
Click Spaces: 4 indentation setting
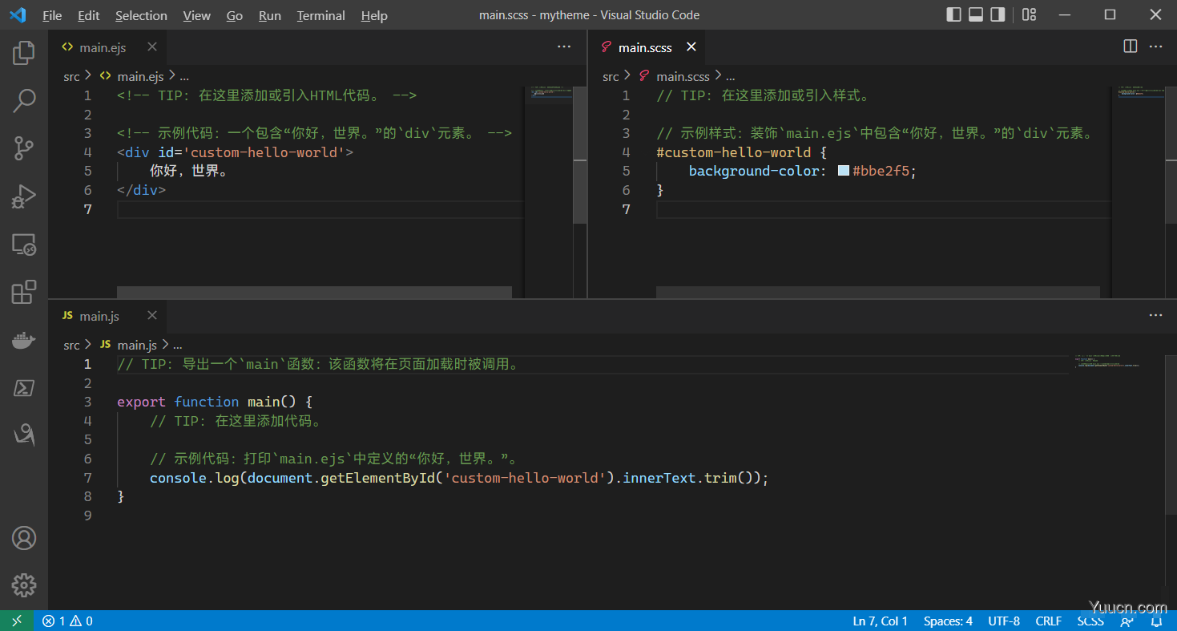948,621
